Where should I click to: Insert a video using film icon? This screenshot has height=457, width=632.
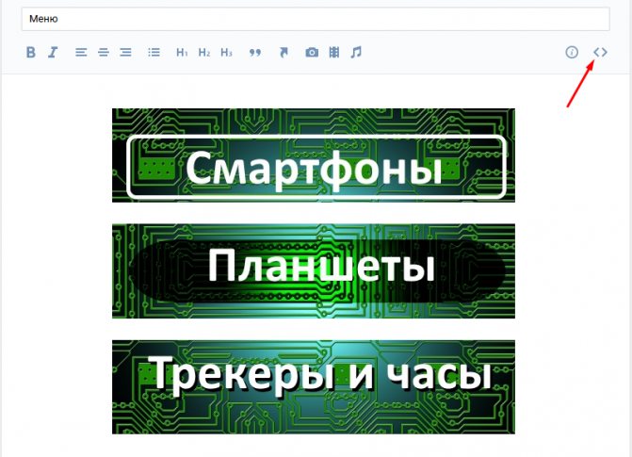click(334, 53)
